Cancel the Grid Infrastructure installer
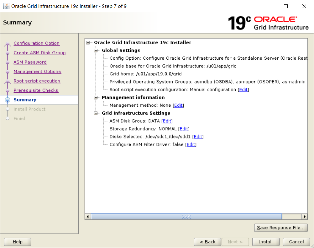The image size is (314, 248). click(296, 242)
